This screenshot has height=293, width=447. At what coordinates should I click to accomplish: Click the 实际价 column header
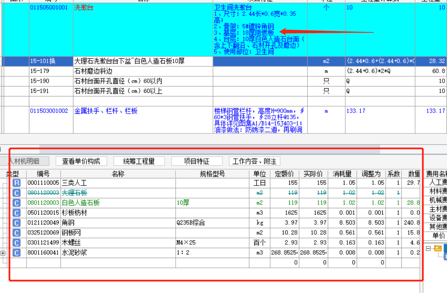[313, 174]
